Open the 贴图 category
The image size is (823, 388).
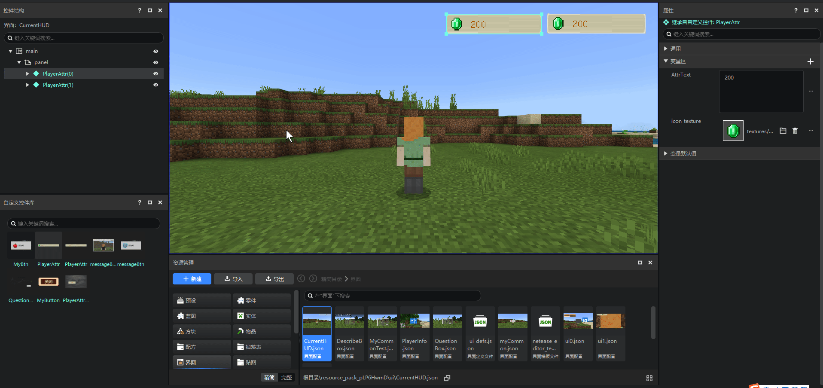pyautogui.click(x=262, y=362)
